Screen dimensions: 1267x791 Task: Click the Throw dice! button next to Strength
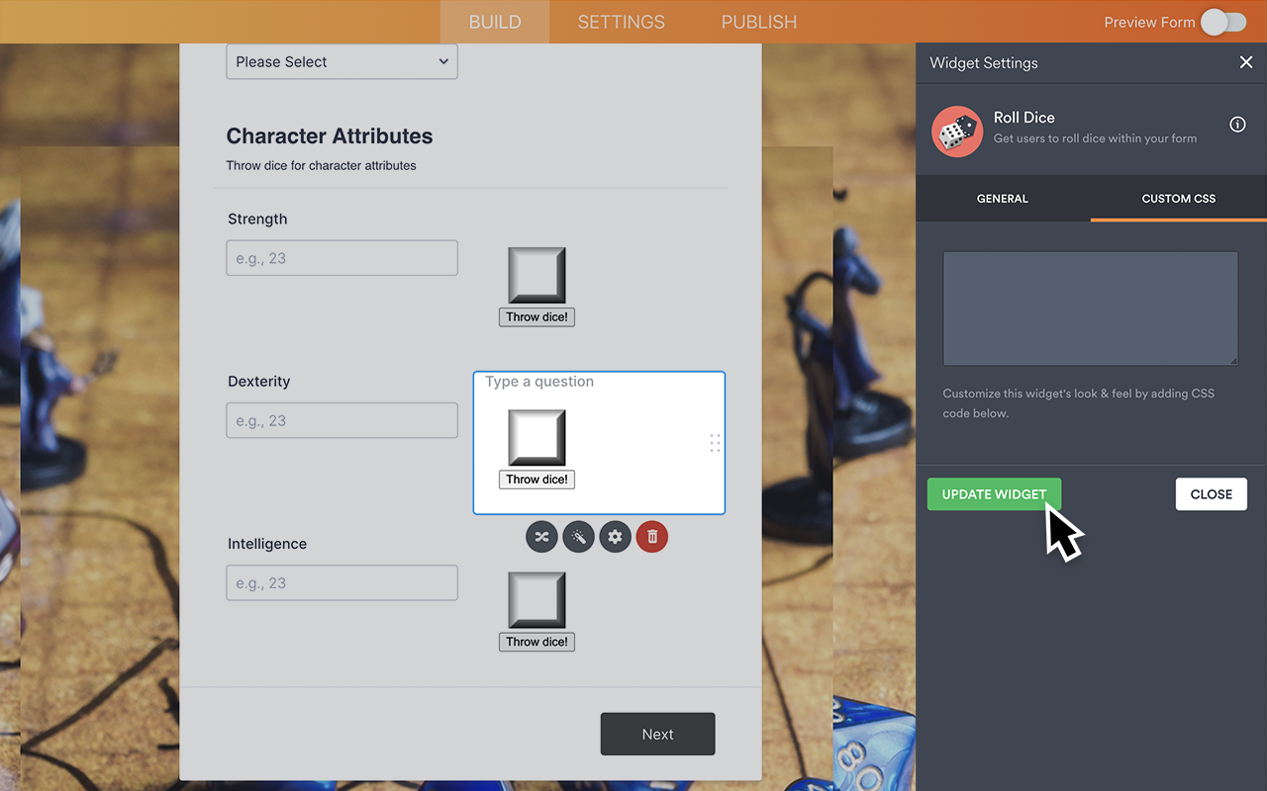tap(536, 317)
